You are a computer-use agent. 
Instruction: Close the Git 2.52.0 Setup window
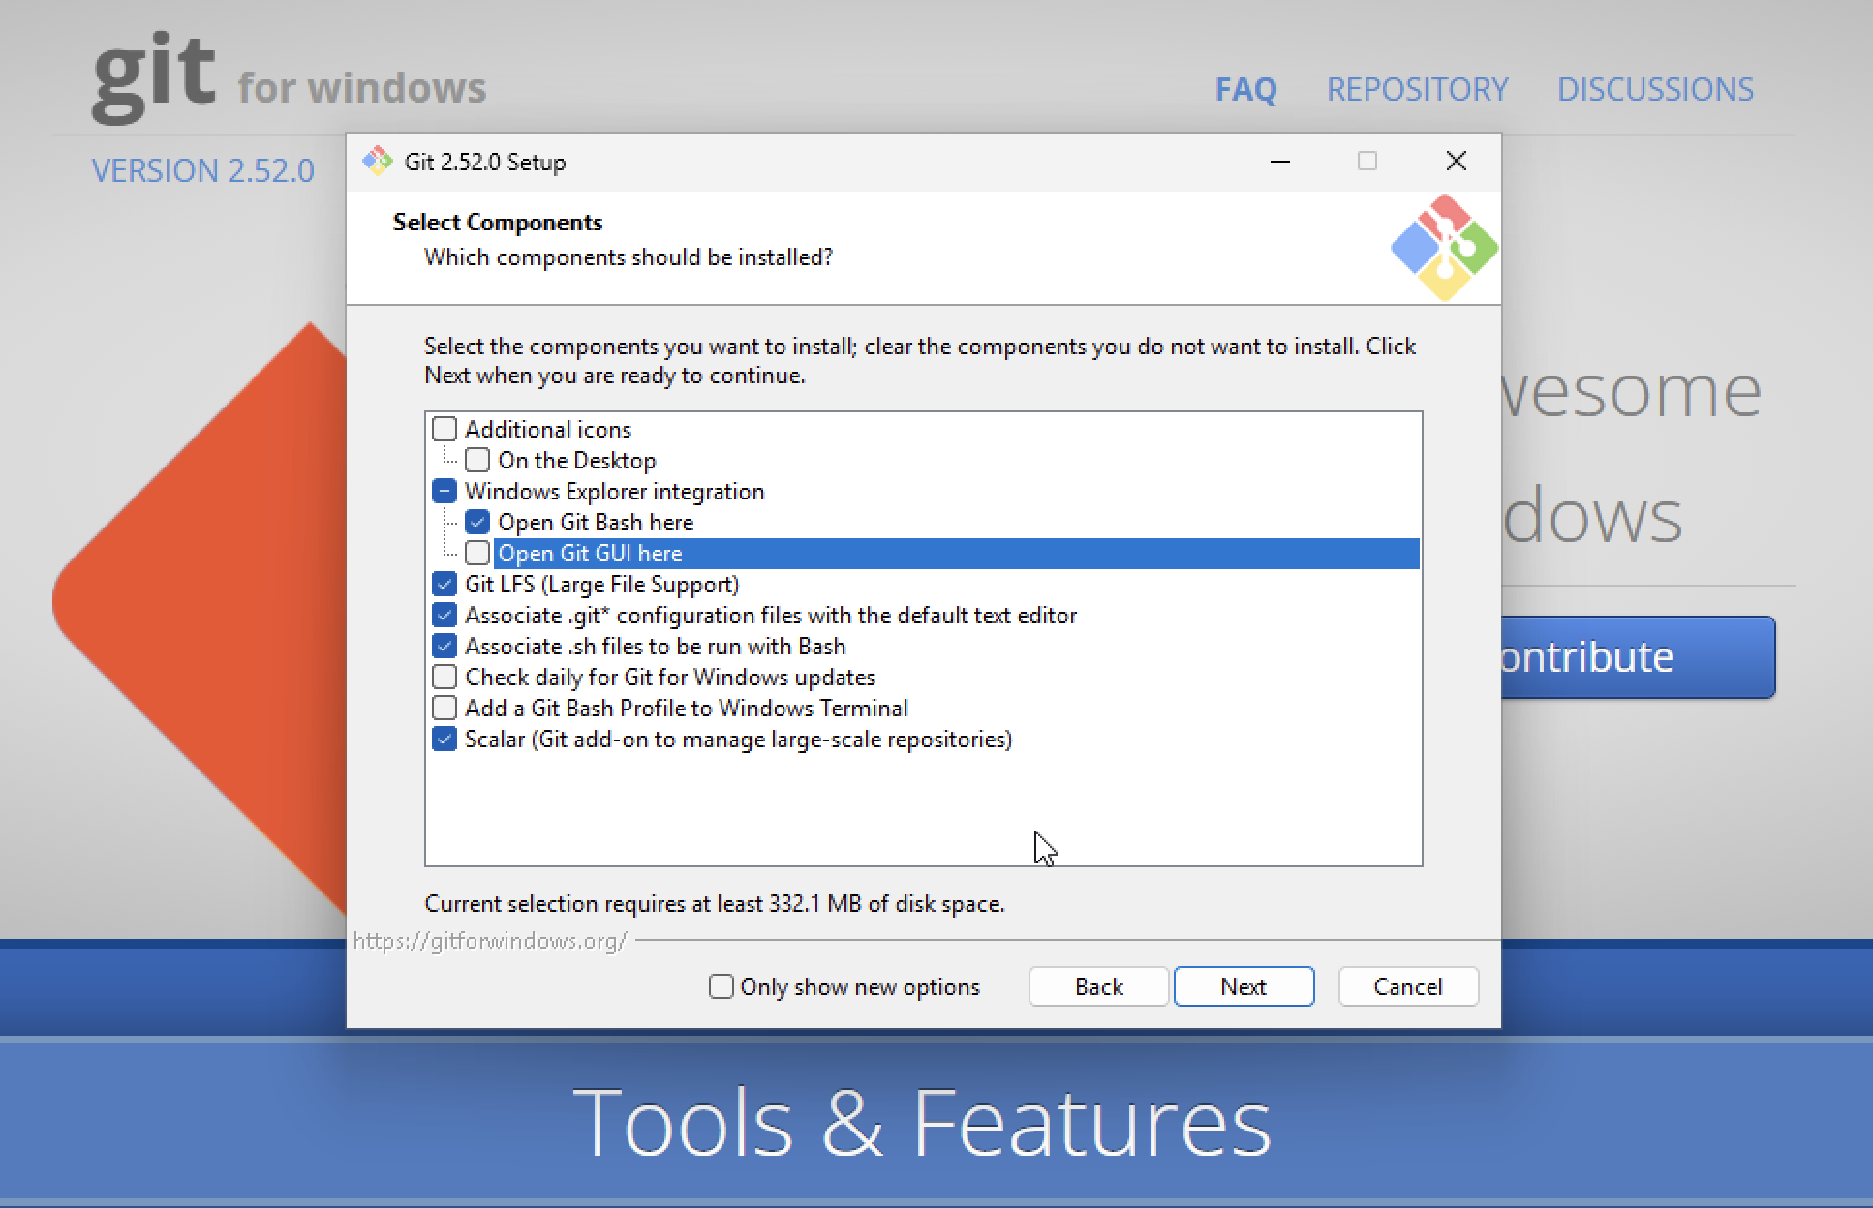pos(1456,161)
